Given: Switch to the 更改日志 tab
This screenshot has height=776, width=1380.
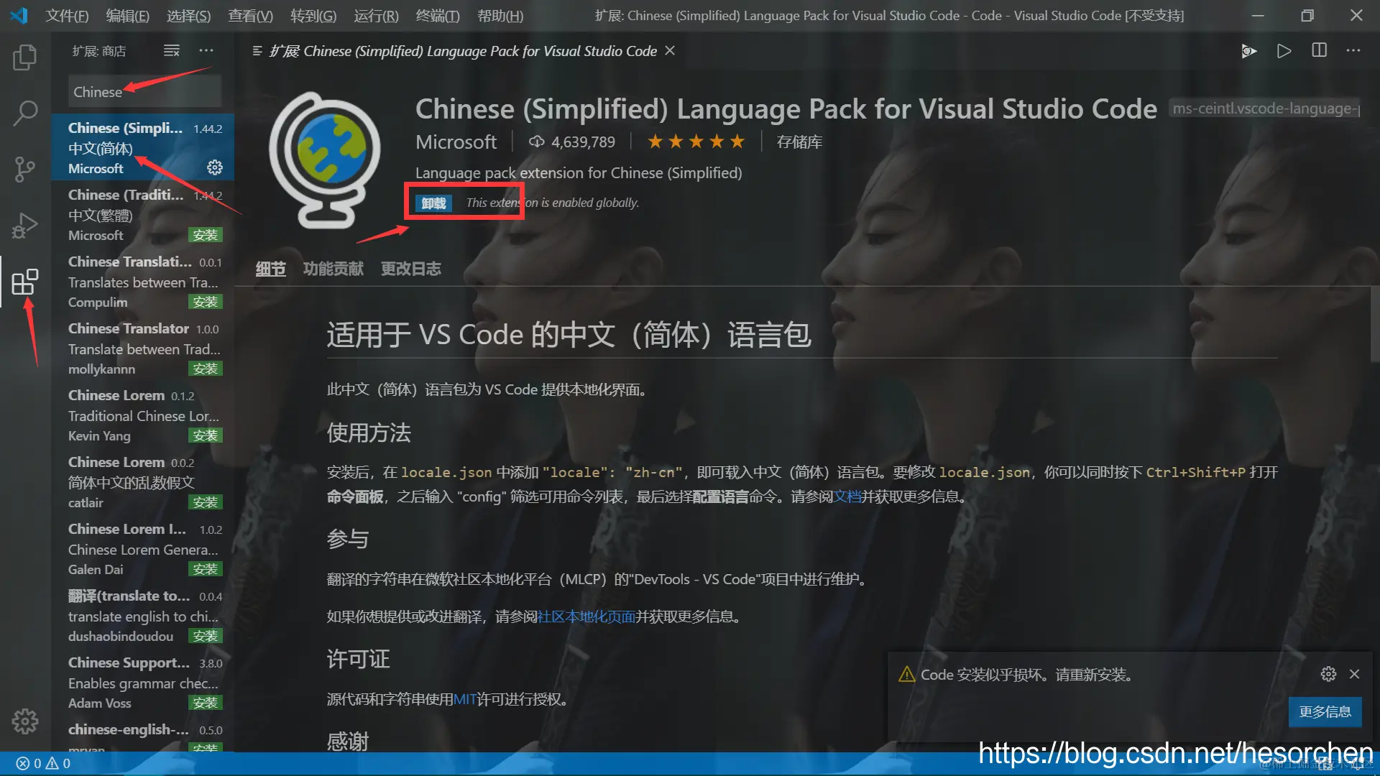Looking at the screenshot, I should 410,269.
